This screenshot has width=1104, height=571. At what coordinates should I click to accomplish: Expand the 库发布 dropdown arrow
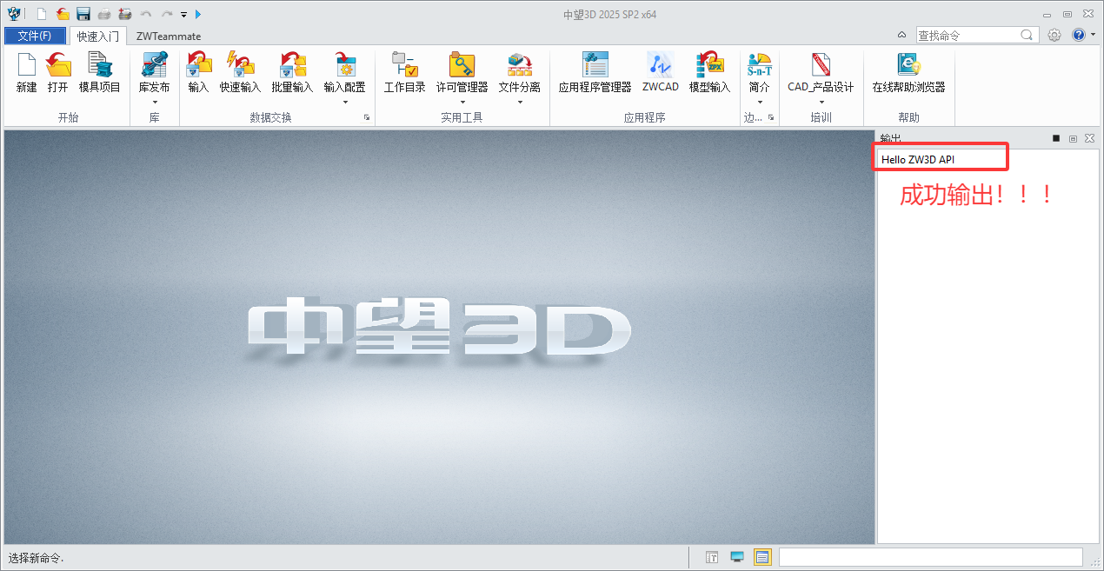pyautogui.click(x=155, y=102)
